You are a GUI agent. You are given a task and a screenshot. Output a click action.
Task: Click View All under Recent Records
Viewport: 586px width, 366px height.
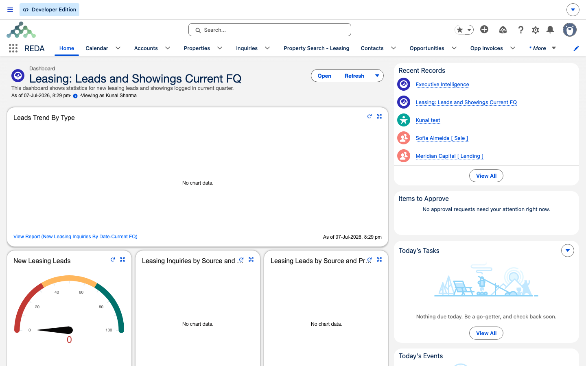coord(486,176)
